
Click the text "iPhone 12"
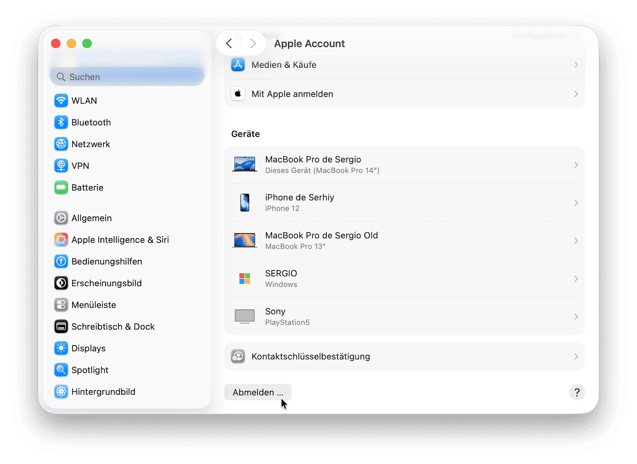pos(282,208)
